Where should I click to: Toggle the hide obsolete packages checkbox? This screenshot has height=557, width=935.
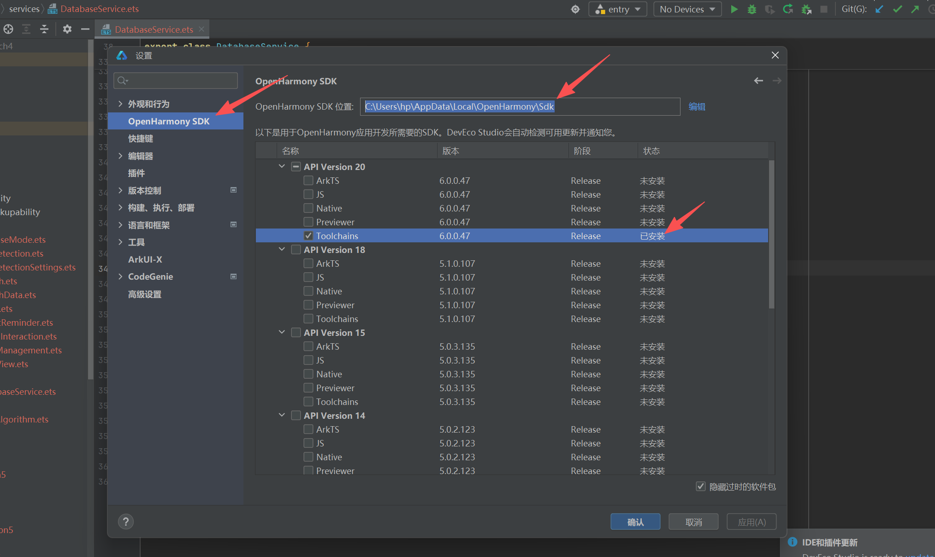pyautogui.click(x=700, y=487)
